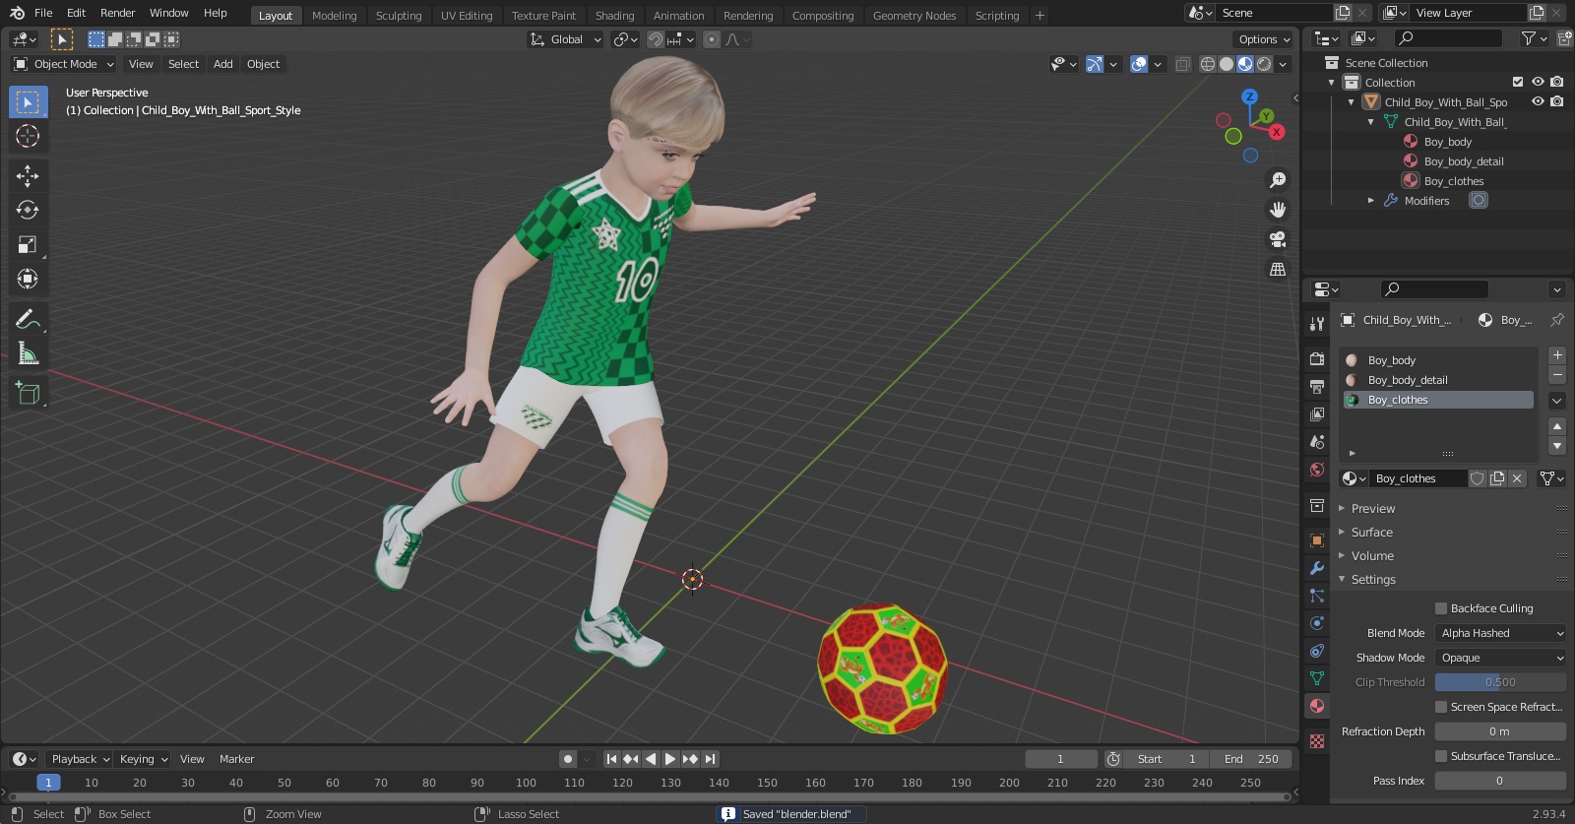Switch perspective/orthographic grid icon
The height and width of the screenshot is (824, 1575).
[1278, 269]
